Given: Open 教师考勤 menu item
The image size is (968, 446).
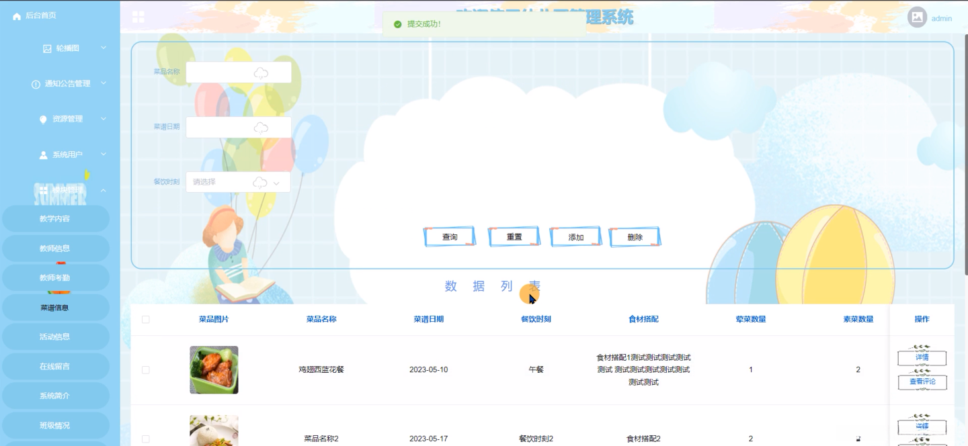Looking at the screenshot, I should click(x=55, y=278).
